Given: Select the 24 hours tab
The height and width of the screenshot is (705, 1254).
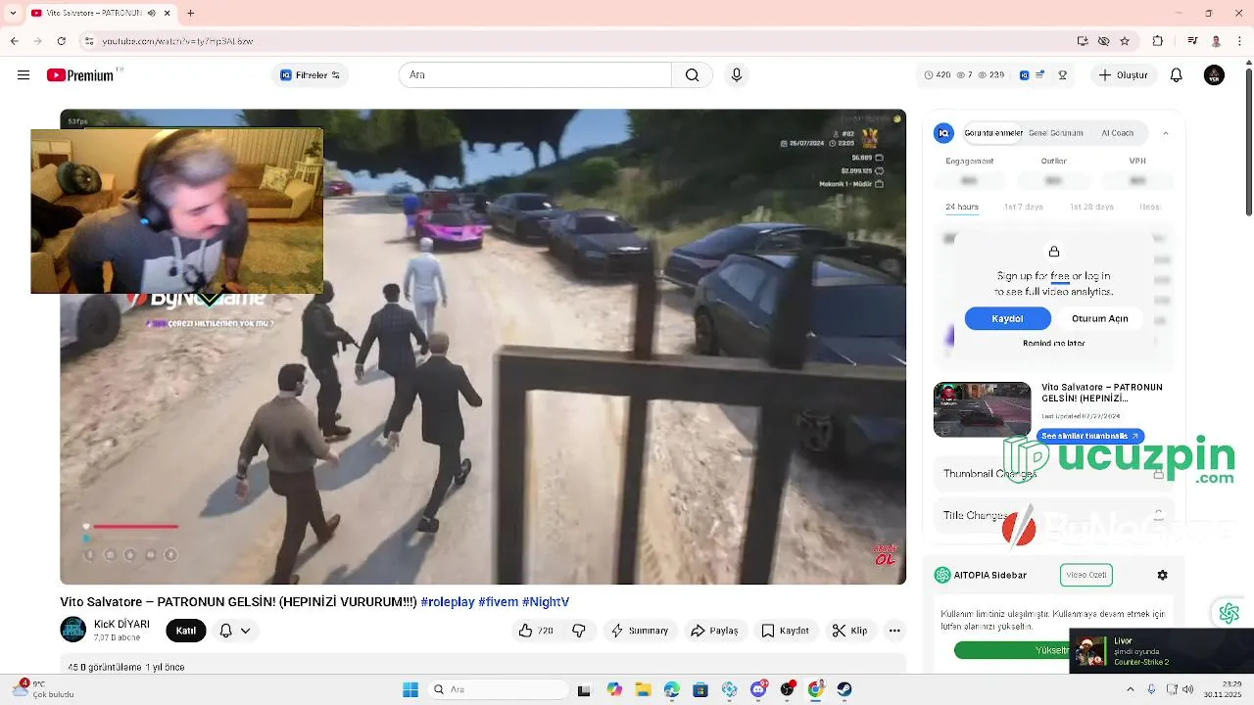Looking at the screenshot, I should [x=962, y=207].
